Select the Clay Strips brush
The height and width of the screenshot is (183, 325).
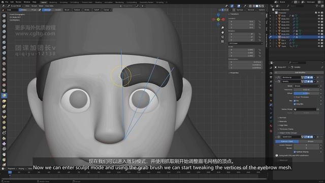click(x=4, y=32)
